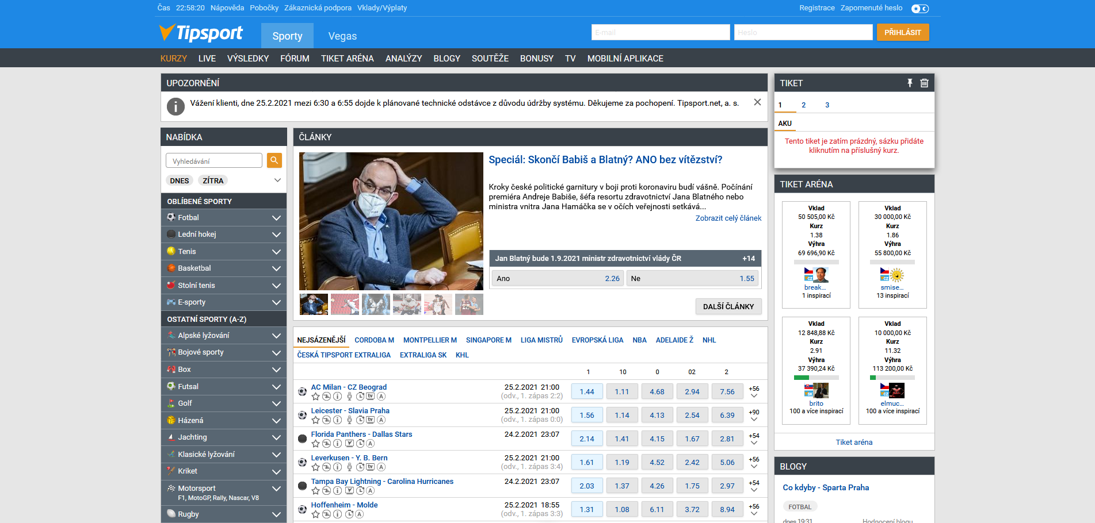The height and width of the screenshot is (523, 1095).
Task: Open the statistics icon for Leicester - Slavia Praha
Action: pyautogui.click(x=326, y=420)
